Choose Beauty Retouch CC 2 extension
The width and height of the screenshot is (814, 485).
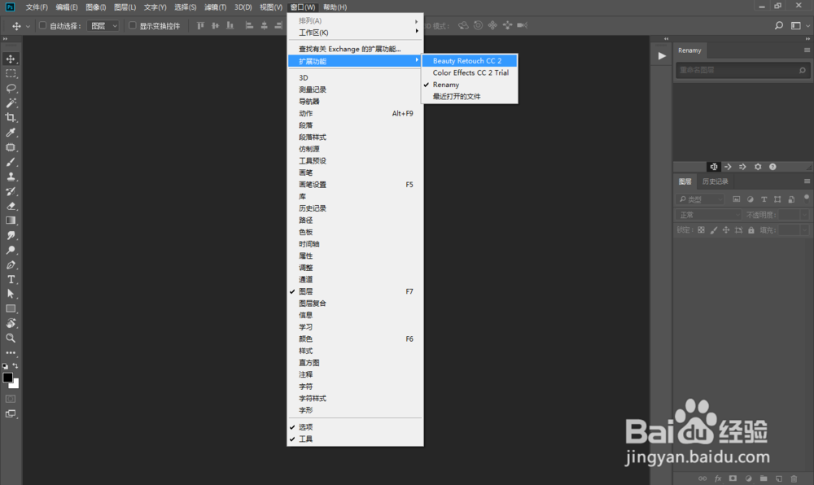click(470, 61)
